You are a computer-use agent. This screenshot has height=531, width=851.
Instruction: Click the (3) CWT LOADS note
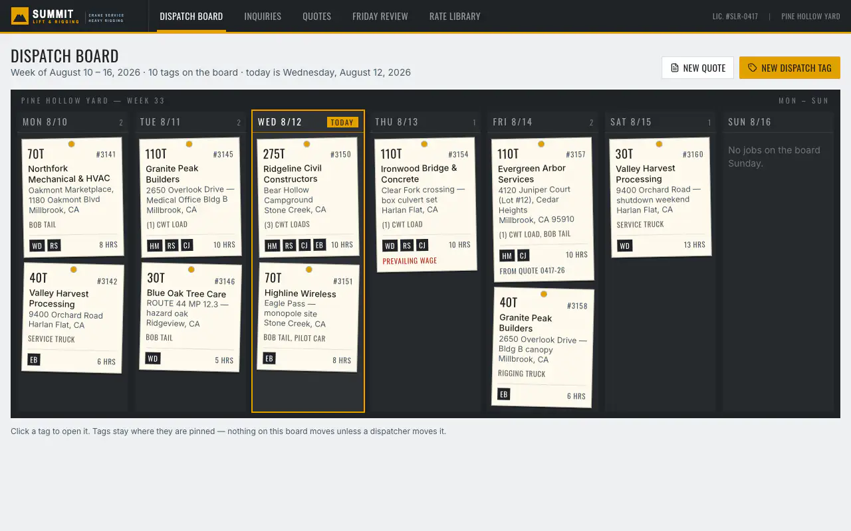(287, 224)
